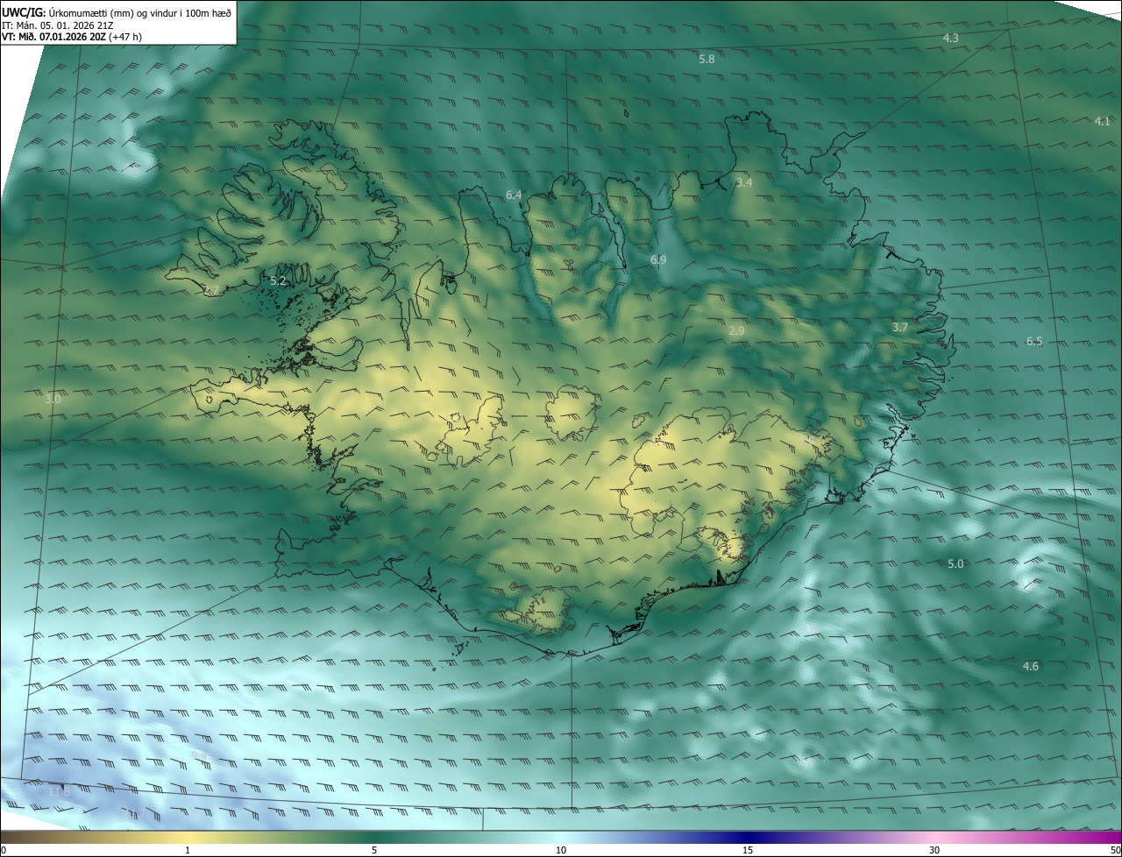Click the '3.0' value label on the map

click(x=53, y=400)
